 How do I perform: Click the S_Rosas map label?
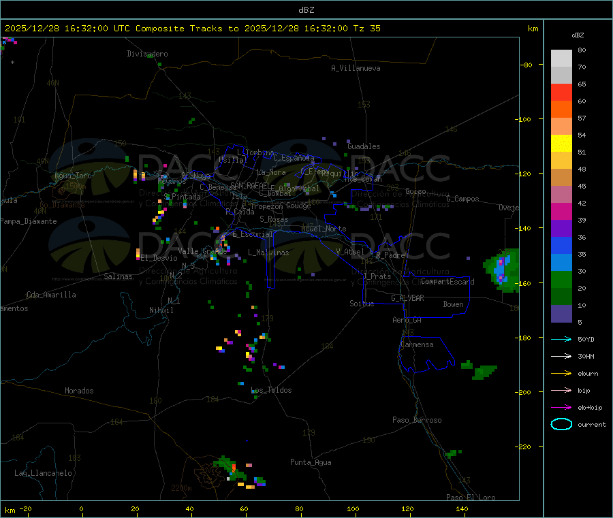click(x=274, y=219)
